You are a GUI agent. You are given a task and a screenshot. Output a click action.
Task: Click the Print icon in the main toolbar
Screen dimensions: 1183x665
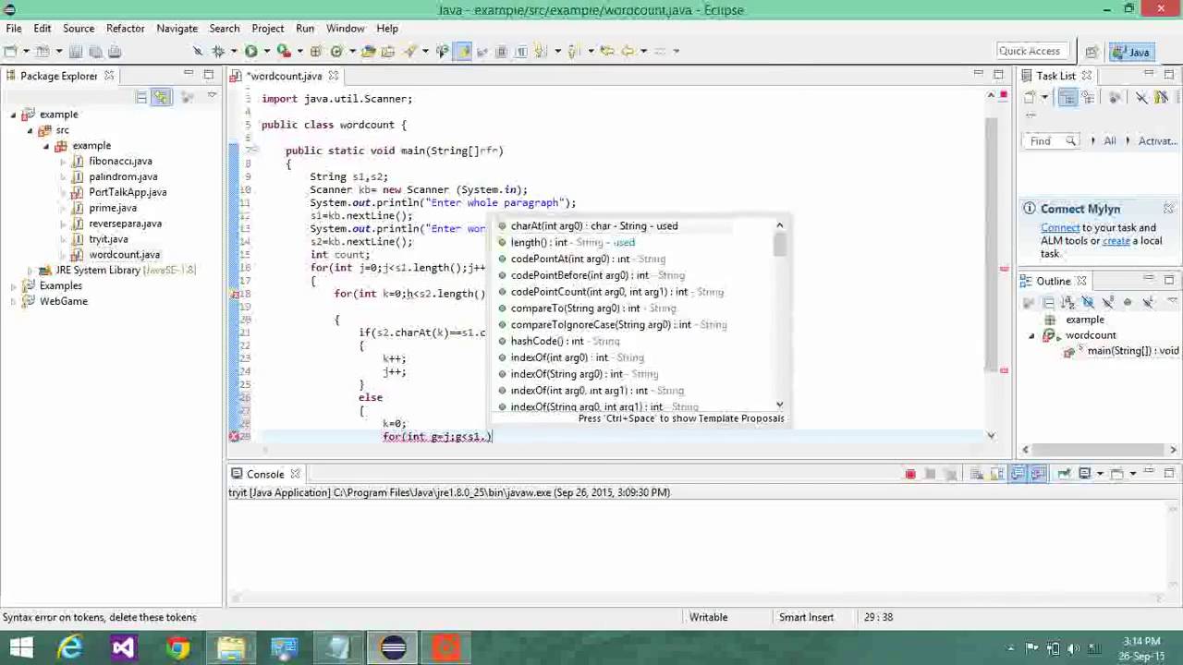tap(116, 51)
